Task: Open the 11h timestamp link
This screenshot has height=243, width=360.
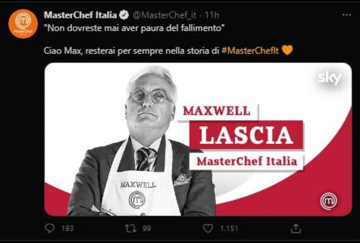Action: point(212,16)
